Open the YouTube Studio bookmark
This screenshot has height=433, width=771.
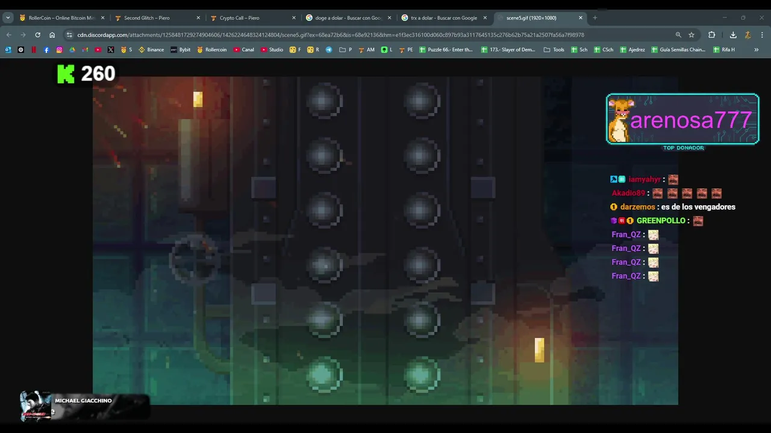272,49
